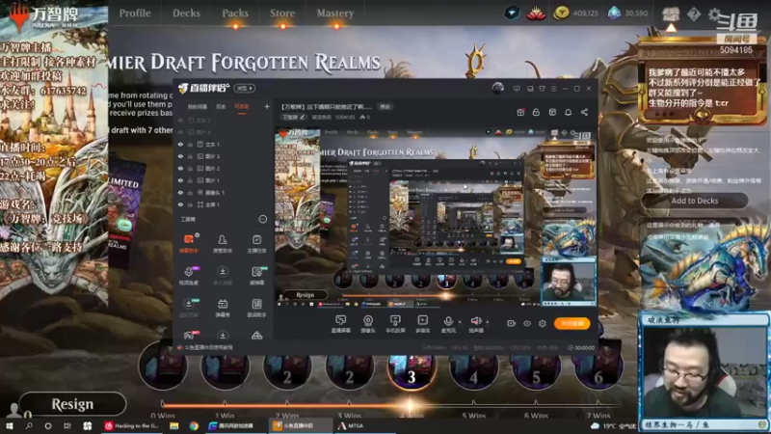Image resolution: width=771 pixels, height=434 pixels.
Task: Click highlighted pack reward circle 3
Action: 412,367
